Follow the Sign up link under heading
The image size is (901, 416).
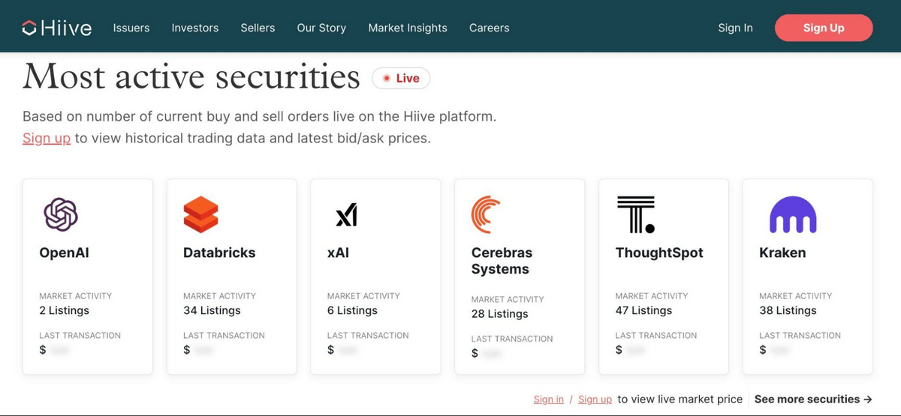coord(47,139)
